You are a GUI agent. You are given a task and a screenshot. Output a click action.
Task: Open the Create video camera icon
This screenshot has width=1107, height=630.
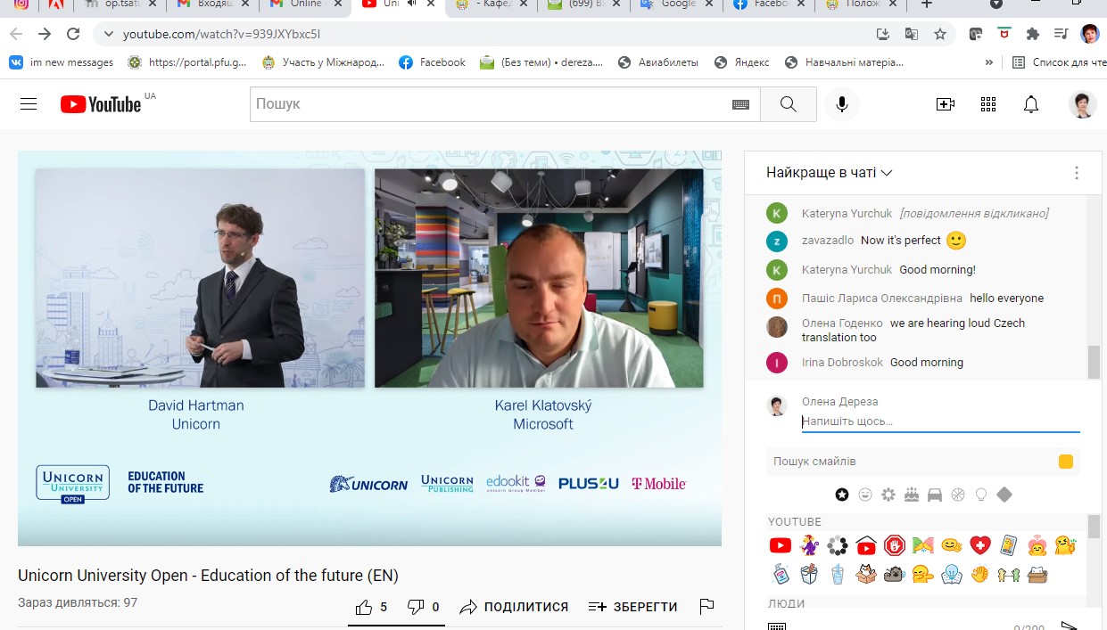946,104
